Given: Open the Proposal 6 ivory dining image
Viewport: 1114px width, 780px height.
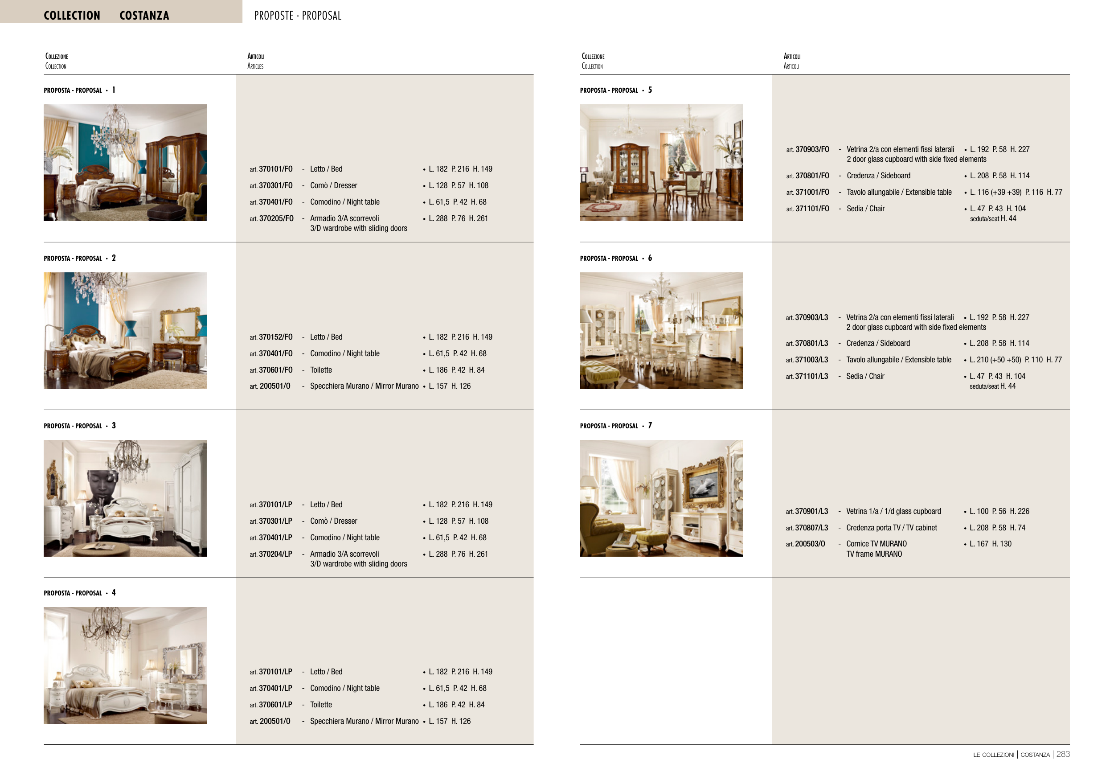Looking at the screenshot, I should point(661,331).
